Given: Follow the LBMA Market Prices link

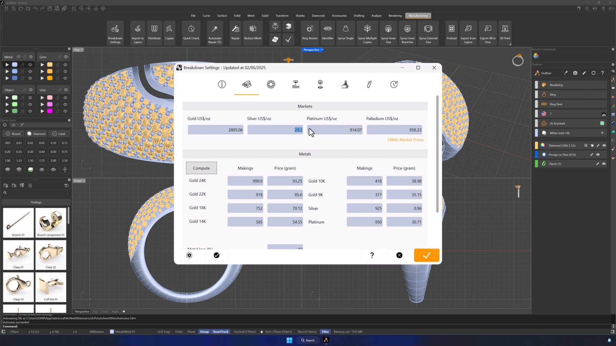Looking at the screenshot, I should 405,140.
